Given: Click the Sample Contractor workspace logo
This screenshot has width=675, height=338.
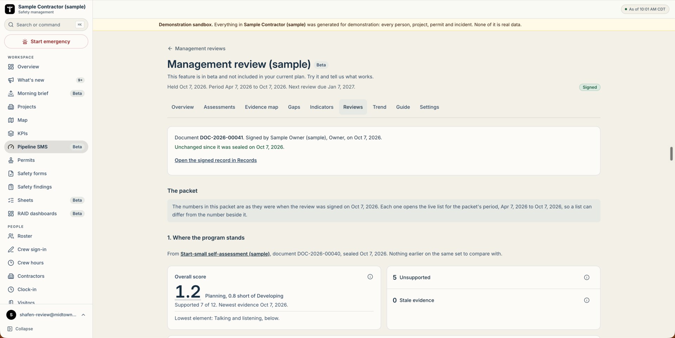Looking at the screenshot, I should coord(10,9).
